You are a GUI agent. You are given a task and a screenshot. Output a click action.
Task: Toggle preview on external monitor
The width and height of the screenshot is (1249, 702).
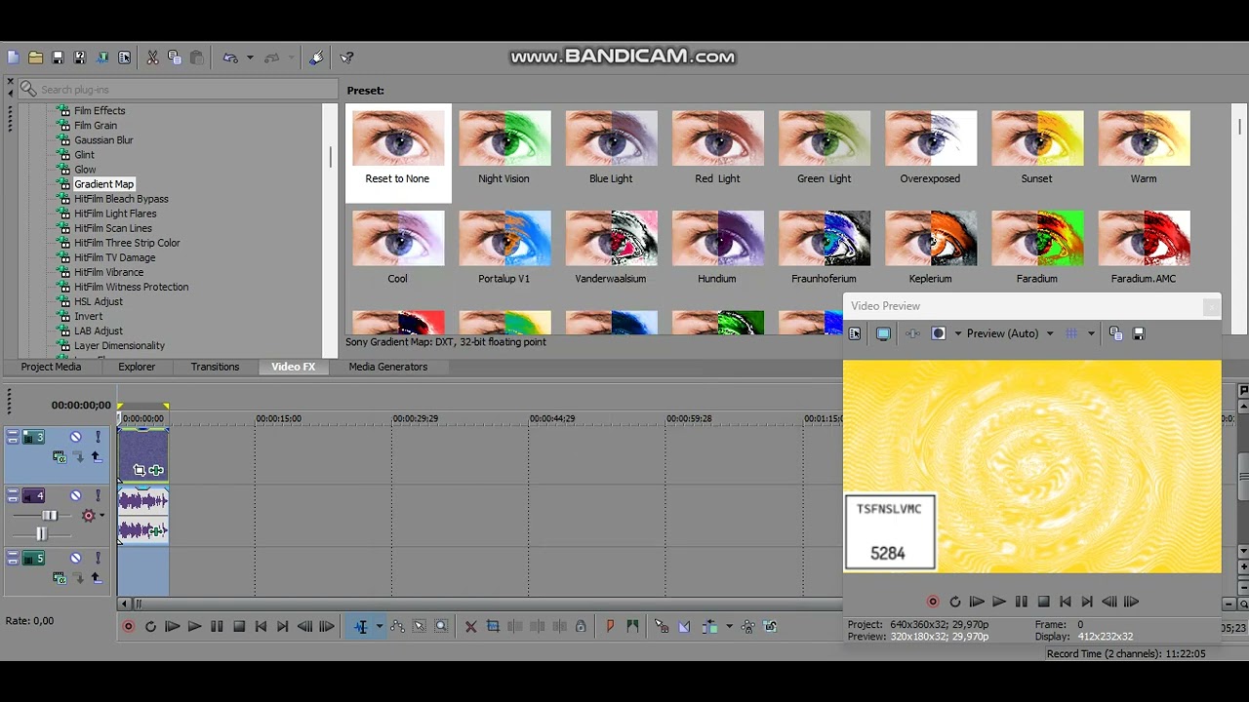coord(883,333)
